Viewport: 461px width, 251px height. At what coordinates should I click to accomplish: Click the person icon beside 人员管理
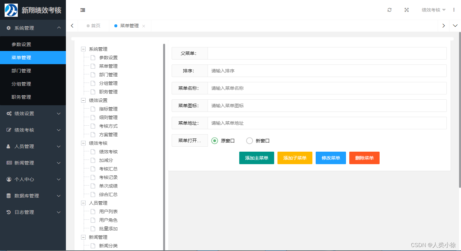9,146
